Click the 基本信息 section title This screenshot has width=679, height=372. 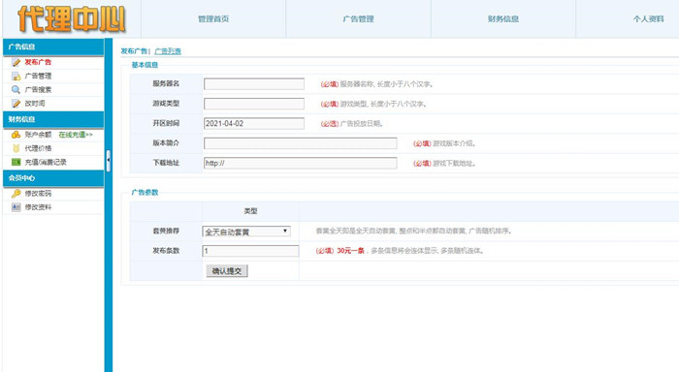pos(145,65)
